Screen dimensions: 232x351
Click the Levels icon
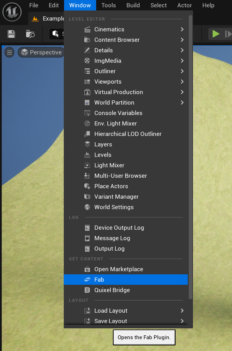point(87,155)
